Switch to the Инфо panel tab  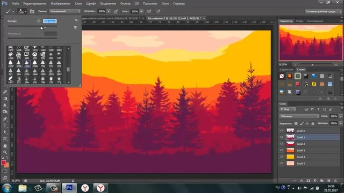click(x=299, y=21)
